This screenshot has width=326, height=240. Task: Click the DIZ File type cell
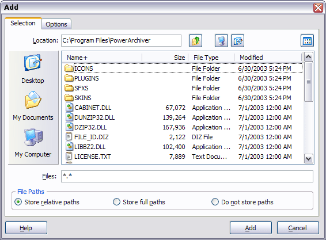(x=202, y=137)
